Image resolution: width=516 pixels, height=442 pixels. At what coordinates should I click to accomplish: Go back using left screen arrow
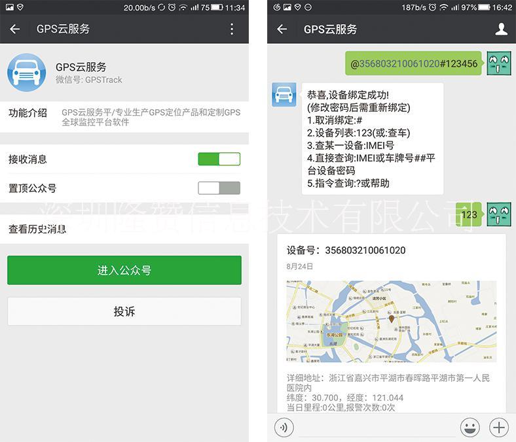[15, 29]
